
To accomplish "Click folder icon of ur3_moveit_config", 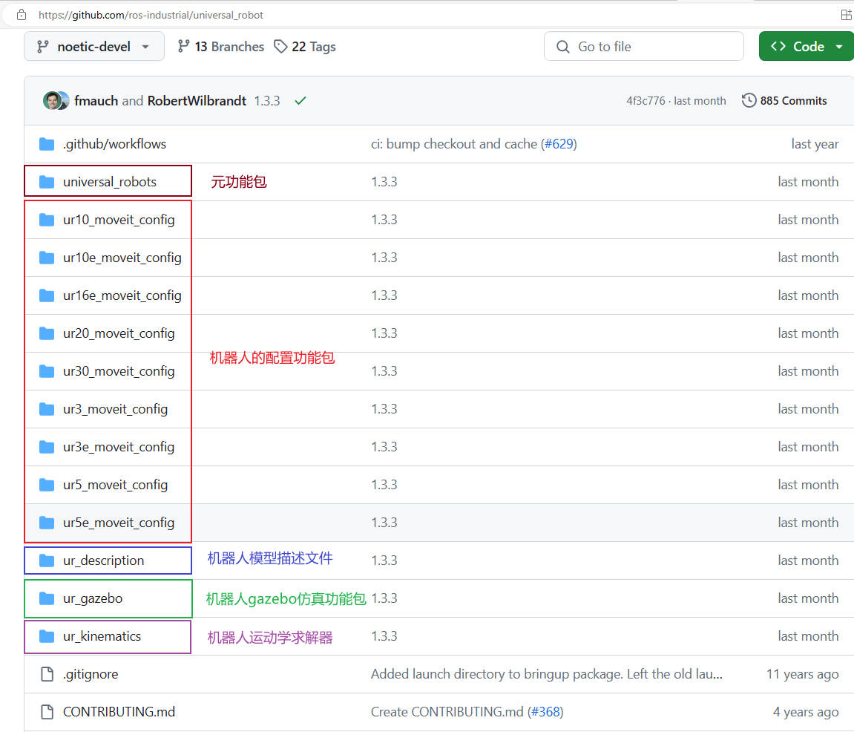I will 47,409.
